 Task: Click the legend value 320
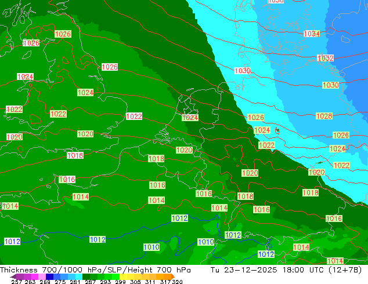click(x=177, y=282)
